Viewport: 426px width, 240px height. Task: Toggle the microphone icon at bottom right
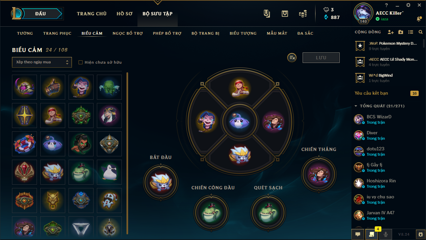pyautogui.click(x=386, y=234)
